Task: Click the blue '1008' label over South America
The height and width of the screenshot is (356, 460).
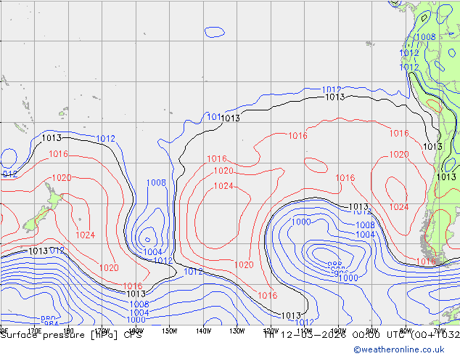Action: [x=426, y=37]
